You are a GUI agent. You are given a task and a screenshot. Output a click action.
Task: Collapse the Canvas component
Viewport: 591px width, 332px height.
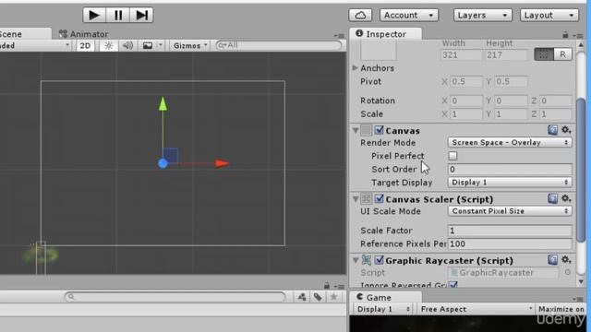click(x=356, y=131)
